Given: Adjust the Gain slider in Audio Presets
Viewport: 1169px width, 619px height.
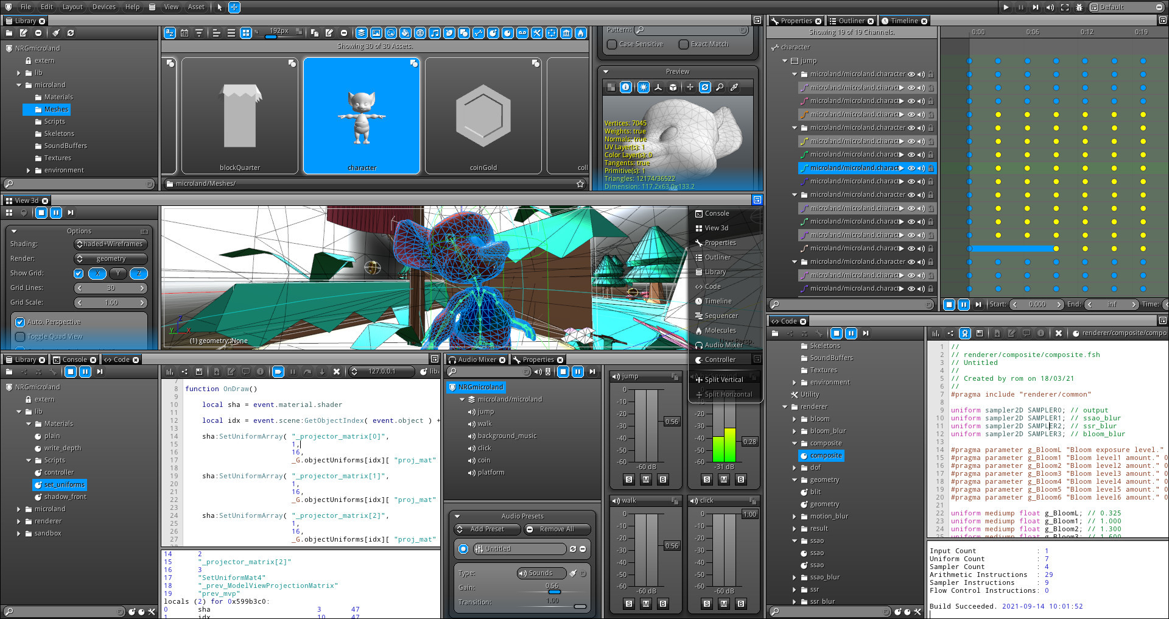Looking at the screenshot, I should [x=553, y=592].
